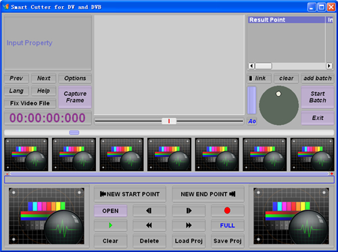
Task: Open the Lang language menu
Action: click(16, 91)
